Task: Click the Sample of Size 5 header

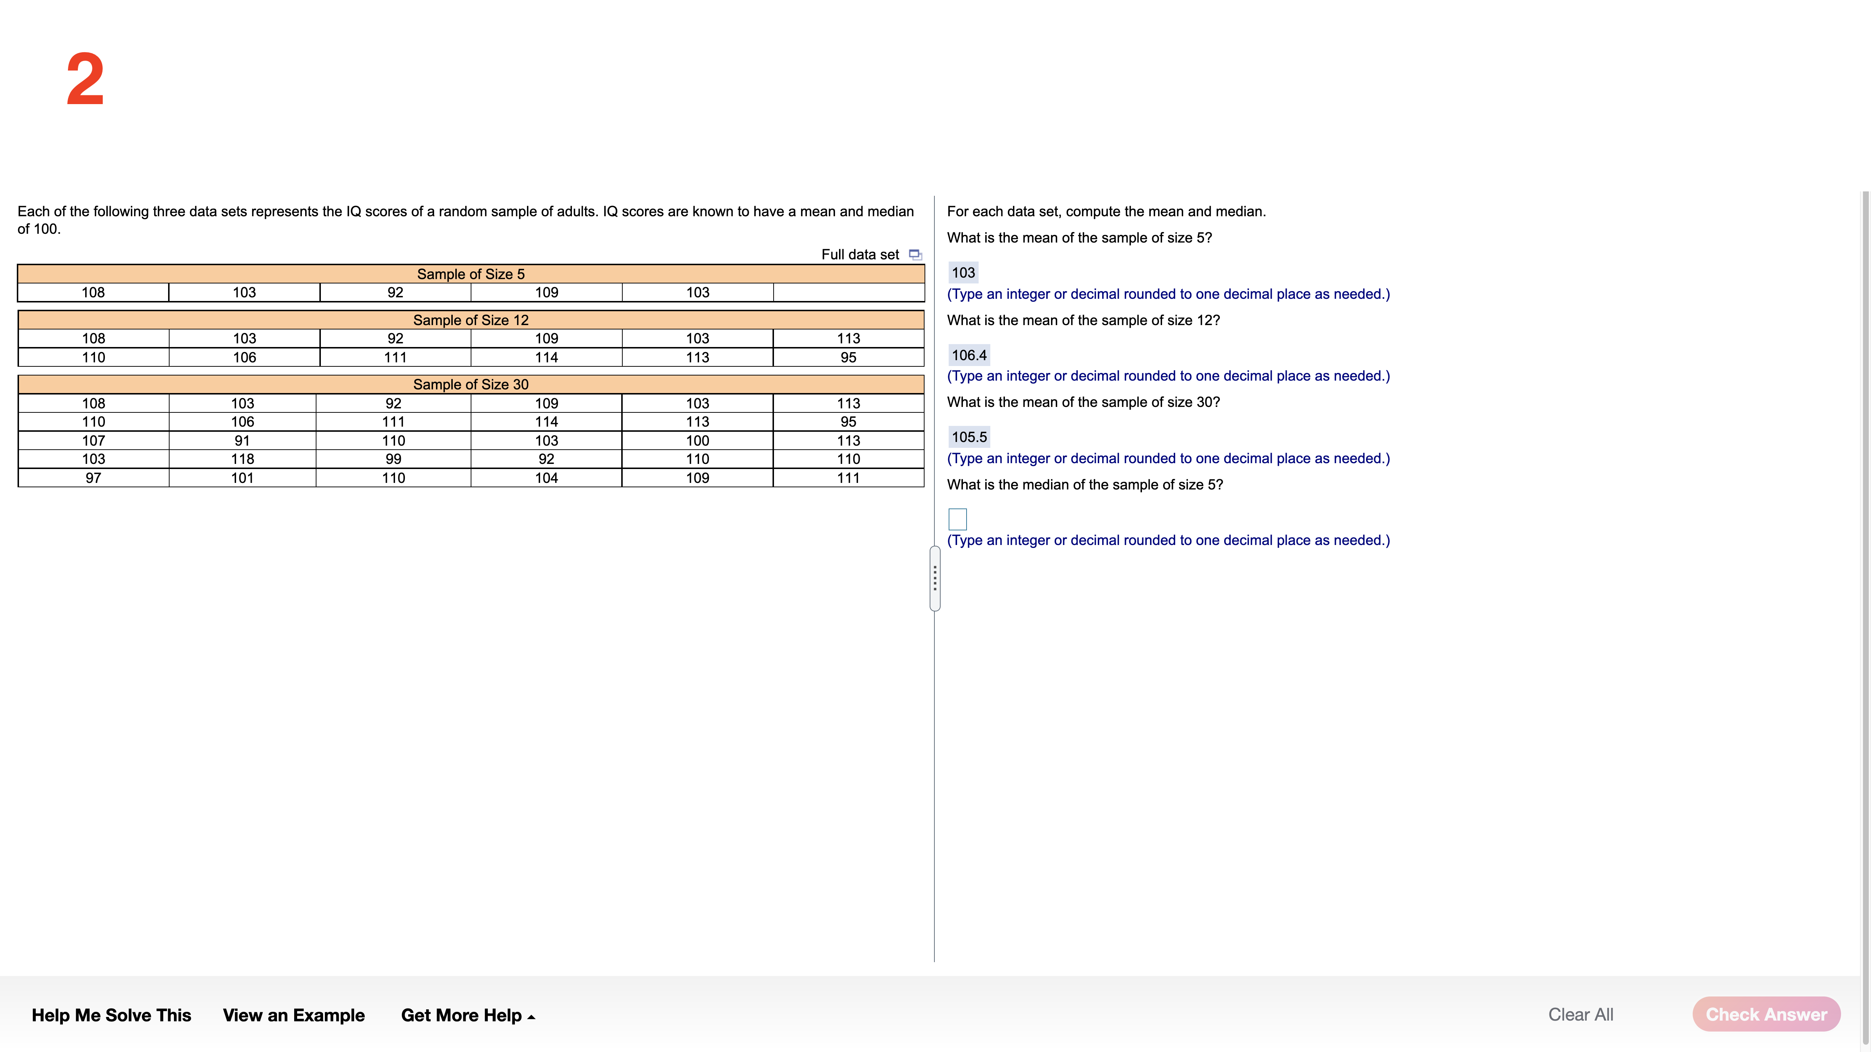Action: pyautogui.click(x=471, y=274)
